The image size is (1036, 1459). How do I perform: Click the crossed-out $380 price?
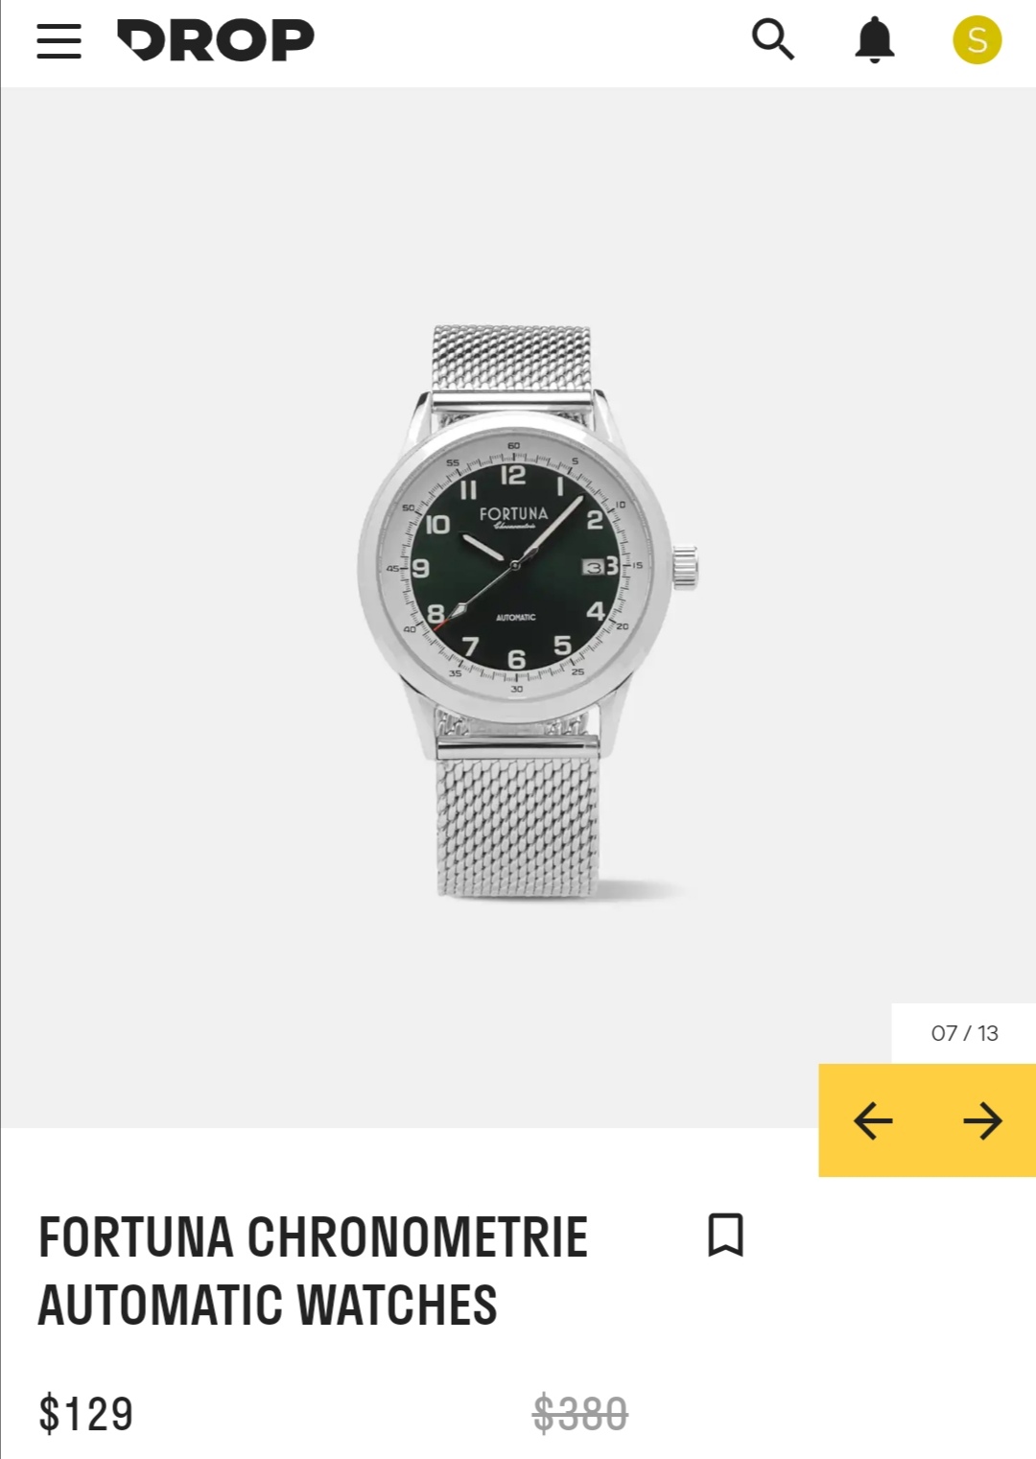pyautogui.click(x=580, y=1414)
